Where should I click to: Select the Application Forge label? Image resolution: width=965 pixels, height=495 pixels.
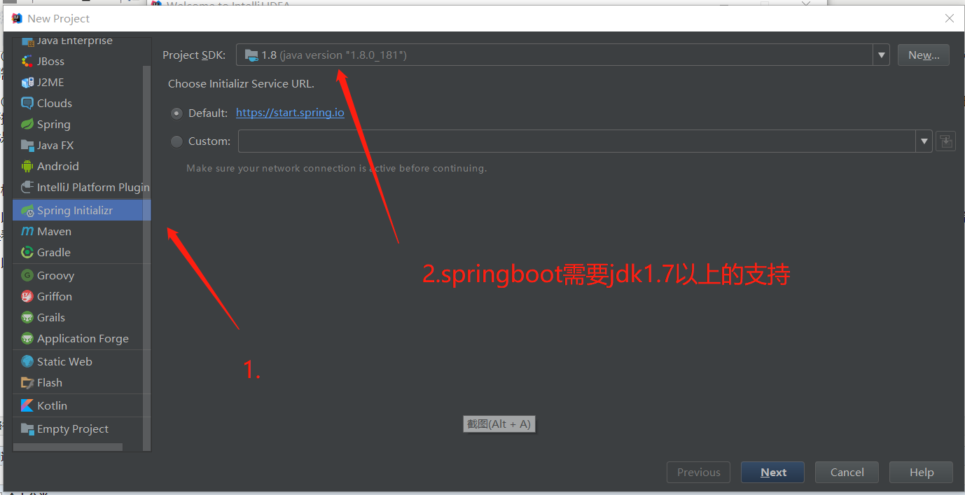83,339
